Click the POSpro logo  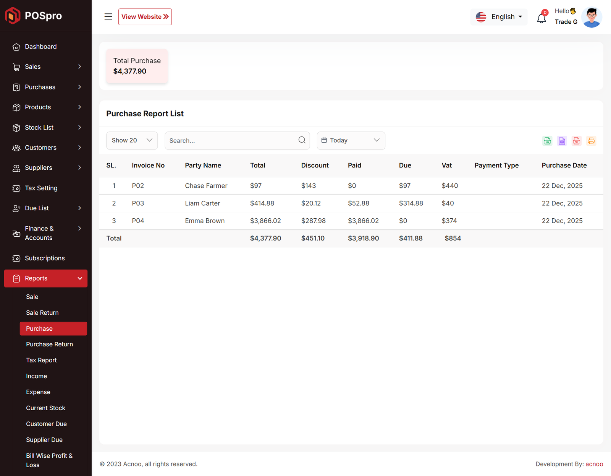tap(34, 16)
